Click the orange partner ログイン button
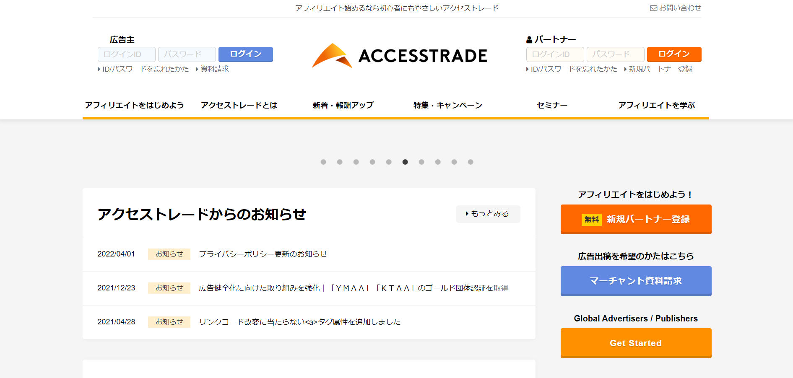 point(674,54)
